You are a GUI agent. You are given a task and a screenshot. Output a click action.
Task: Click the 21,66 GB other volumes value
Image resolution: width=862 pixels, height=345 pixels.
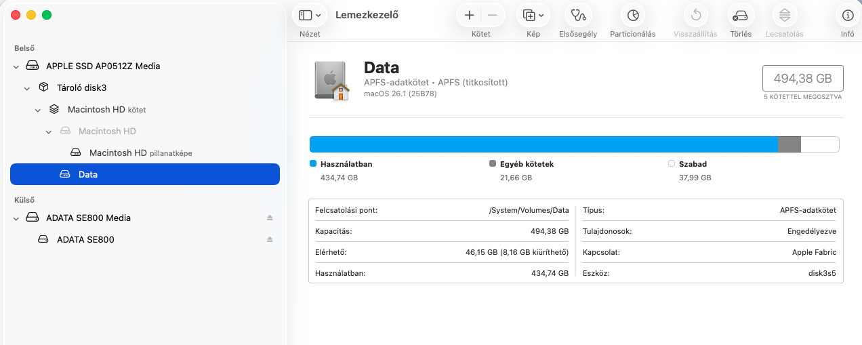tap(516, 178)
